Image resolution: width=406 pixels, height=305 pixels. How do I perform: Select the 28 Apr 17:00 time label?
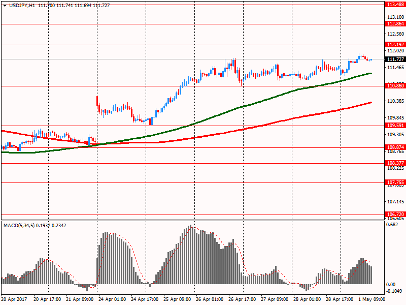tap(339, 299)
